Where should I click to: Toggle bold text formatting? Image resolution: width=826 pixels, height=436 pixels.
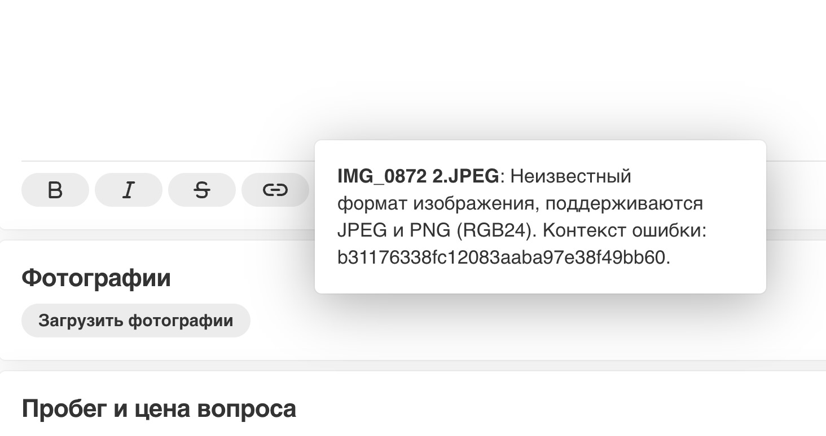tap(55, 190)
